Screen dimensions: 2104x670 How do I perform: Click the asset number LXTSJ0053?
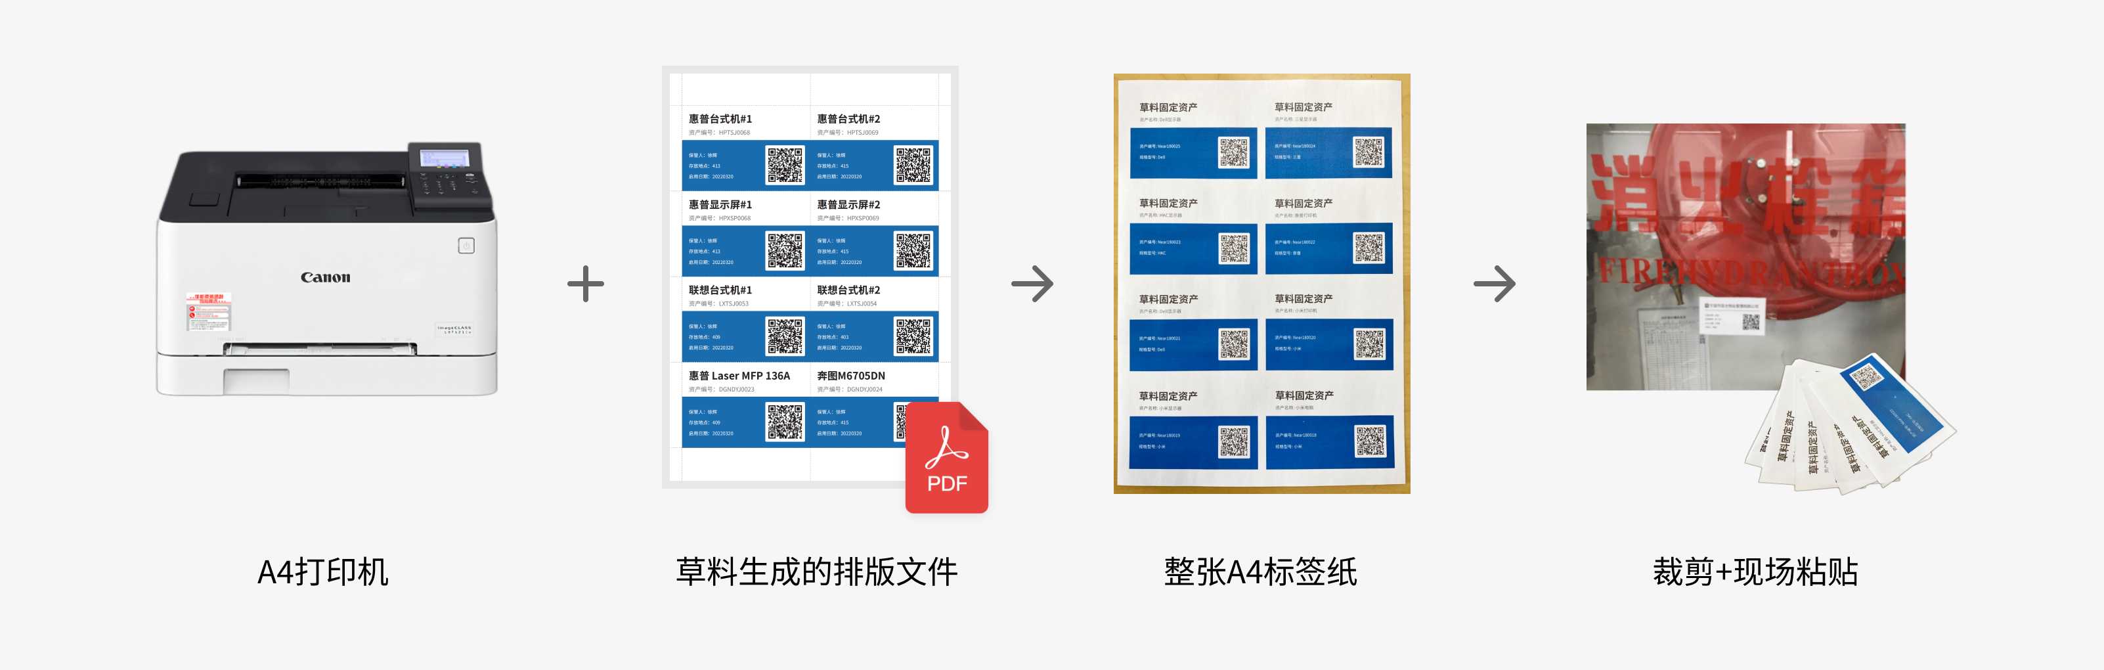(x=734, y=304)
